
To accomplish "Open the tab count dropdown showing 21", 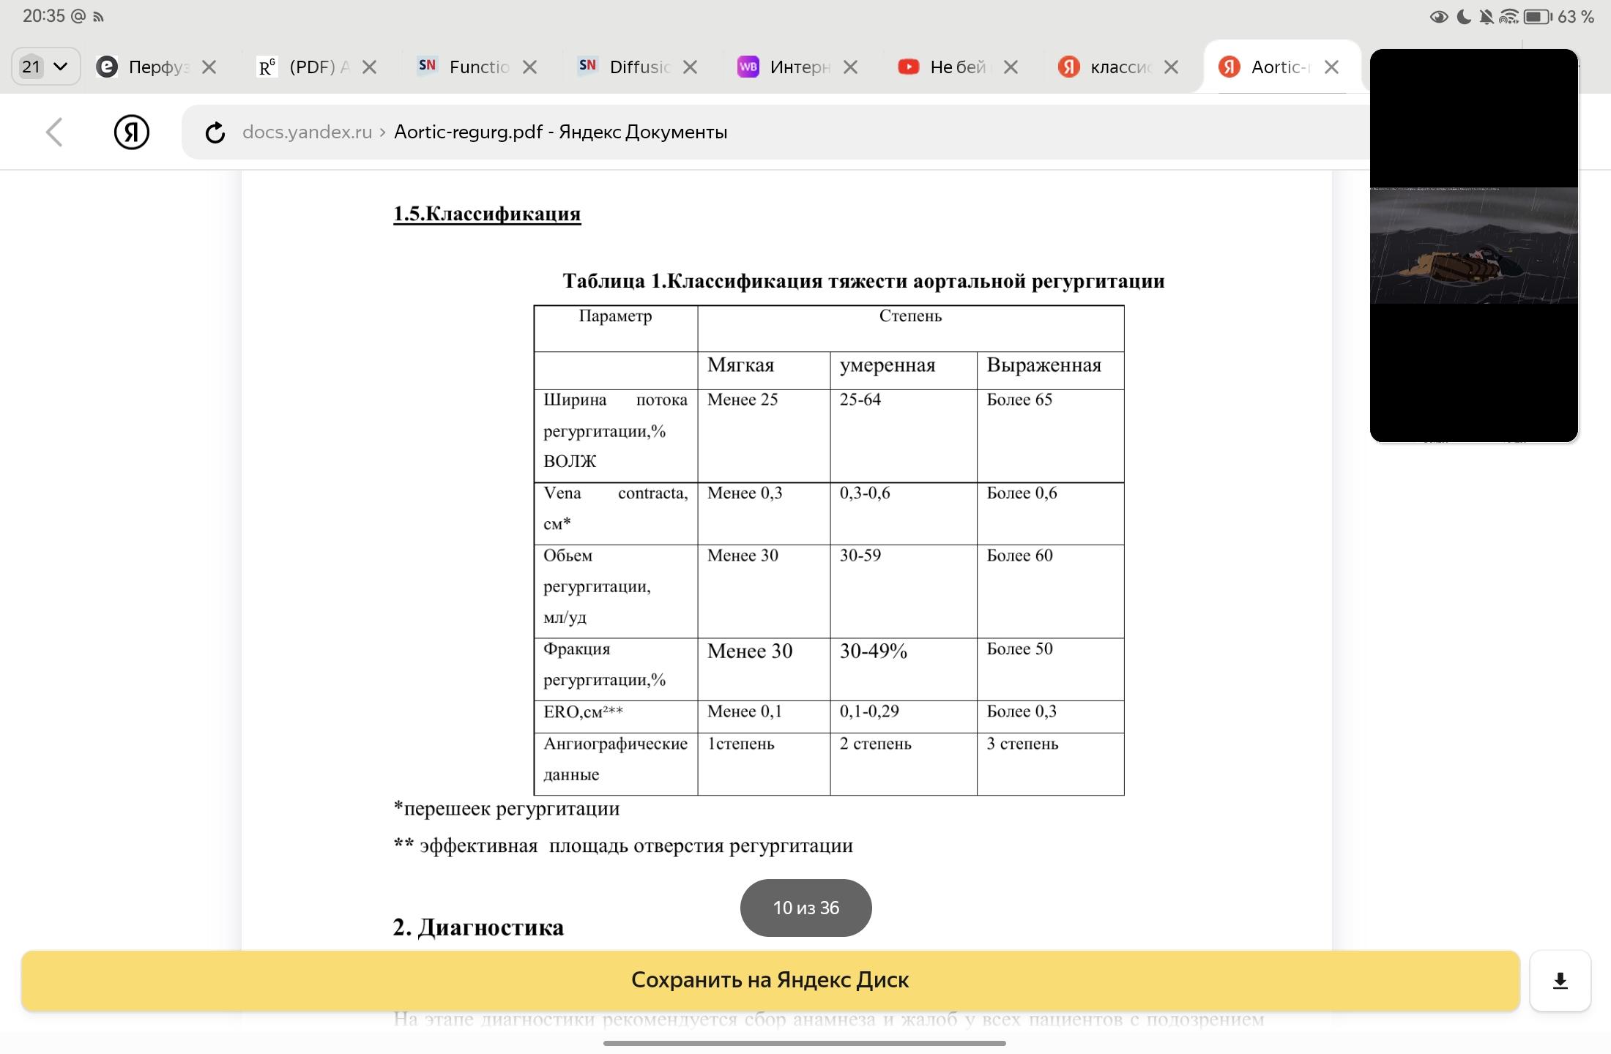I will 45,67.
